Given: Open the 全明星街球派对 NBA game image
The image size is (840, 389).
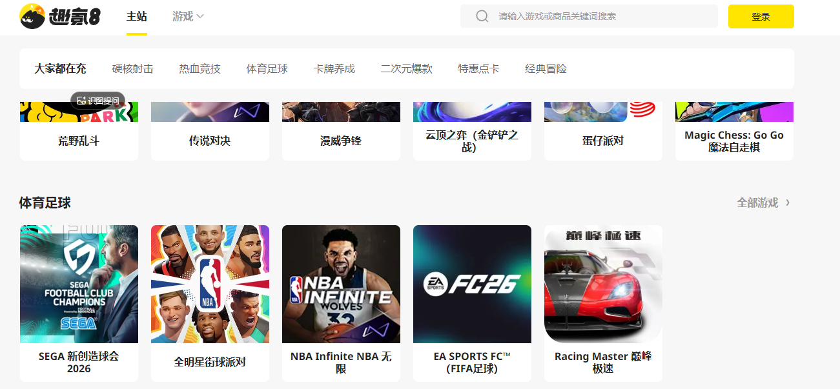Looking at the screenshot, I should click(x=210, y=284).
